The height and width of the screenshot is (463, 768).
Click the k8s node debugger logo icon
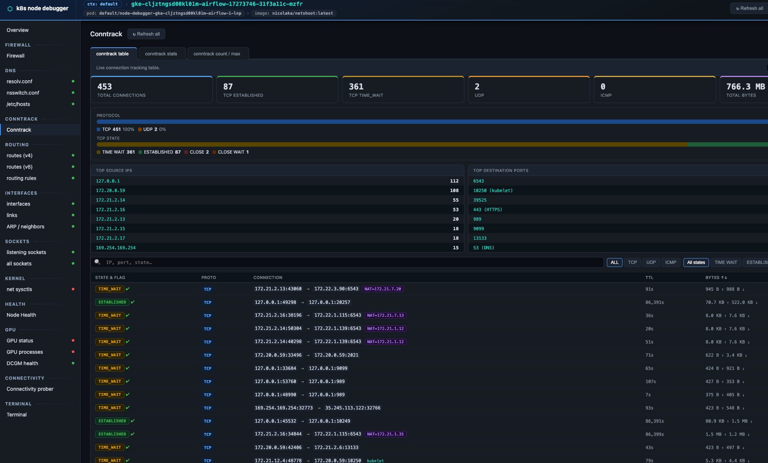(x=10, y=8)
